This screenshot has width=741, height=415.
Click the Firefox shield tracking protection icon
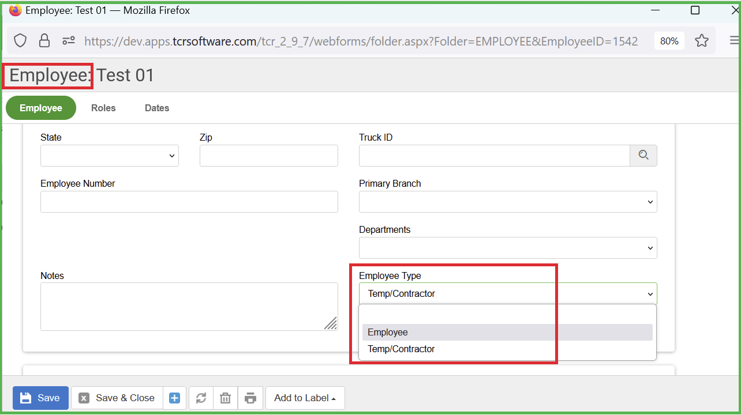pos(20,41)
